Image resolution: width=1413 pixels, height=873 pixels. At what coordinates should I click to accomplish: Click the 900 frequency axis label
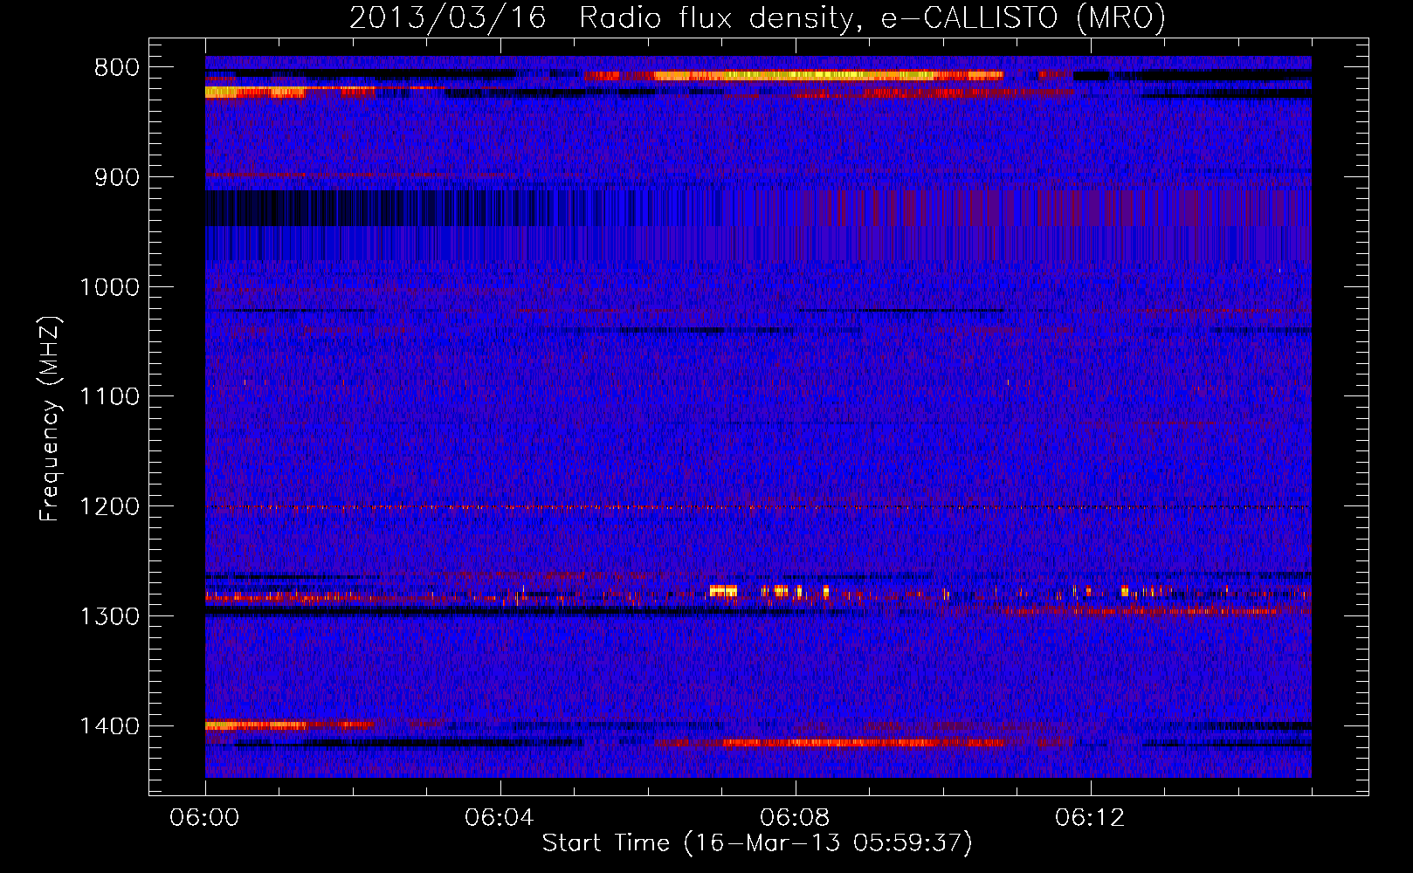point(117,177)
